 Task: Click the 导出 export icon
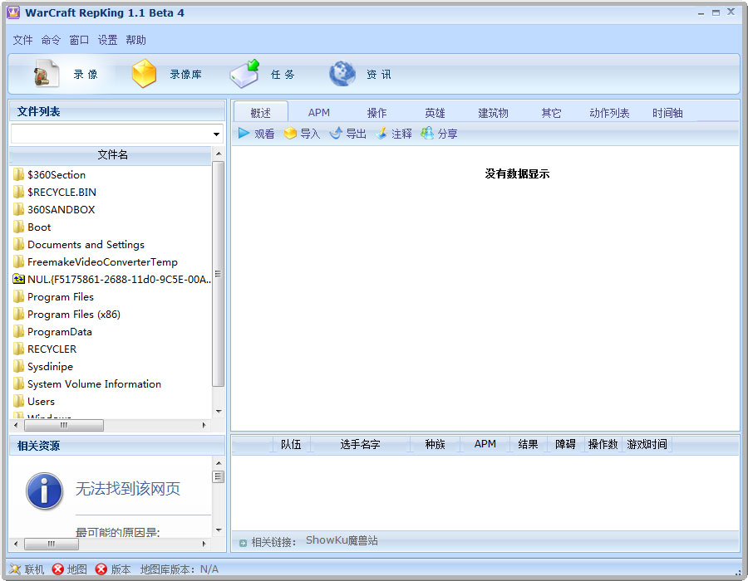coord(336,134)
